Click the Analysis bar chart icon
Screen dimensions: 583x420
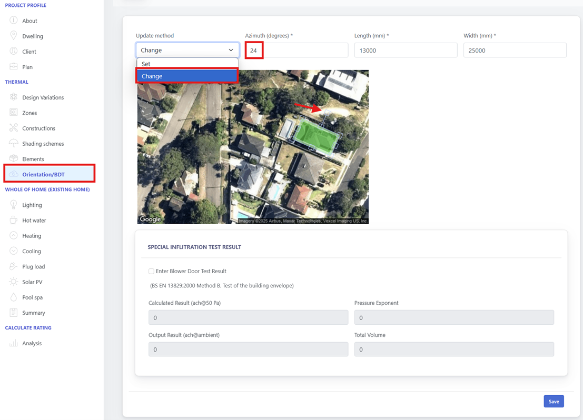[x=13, y=343]
